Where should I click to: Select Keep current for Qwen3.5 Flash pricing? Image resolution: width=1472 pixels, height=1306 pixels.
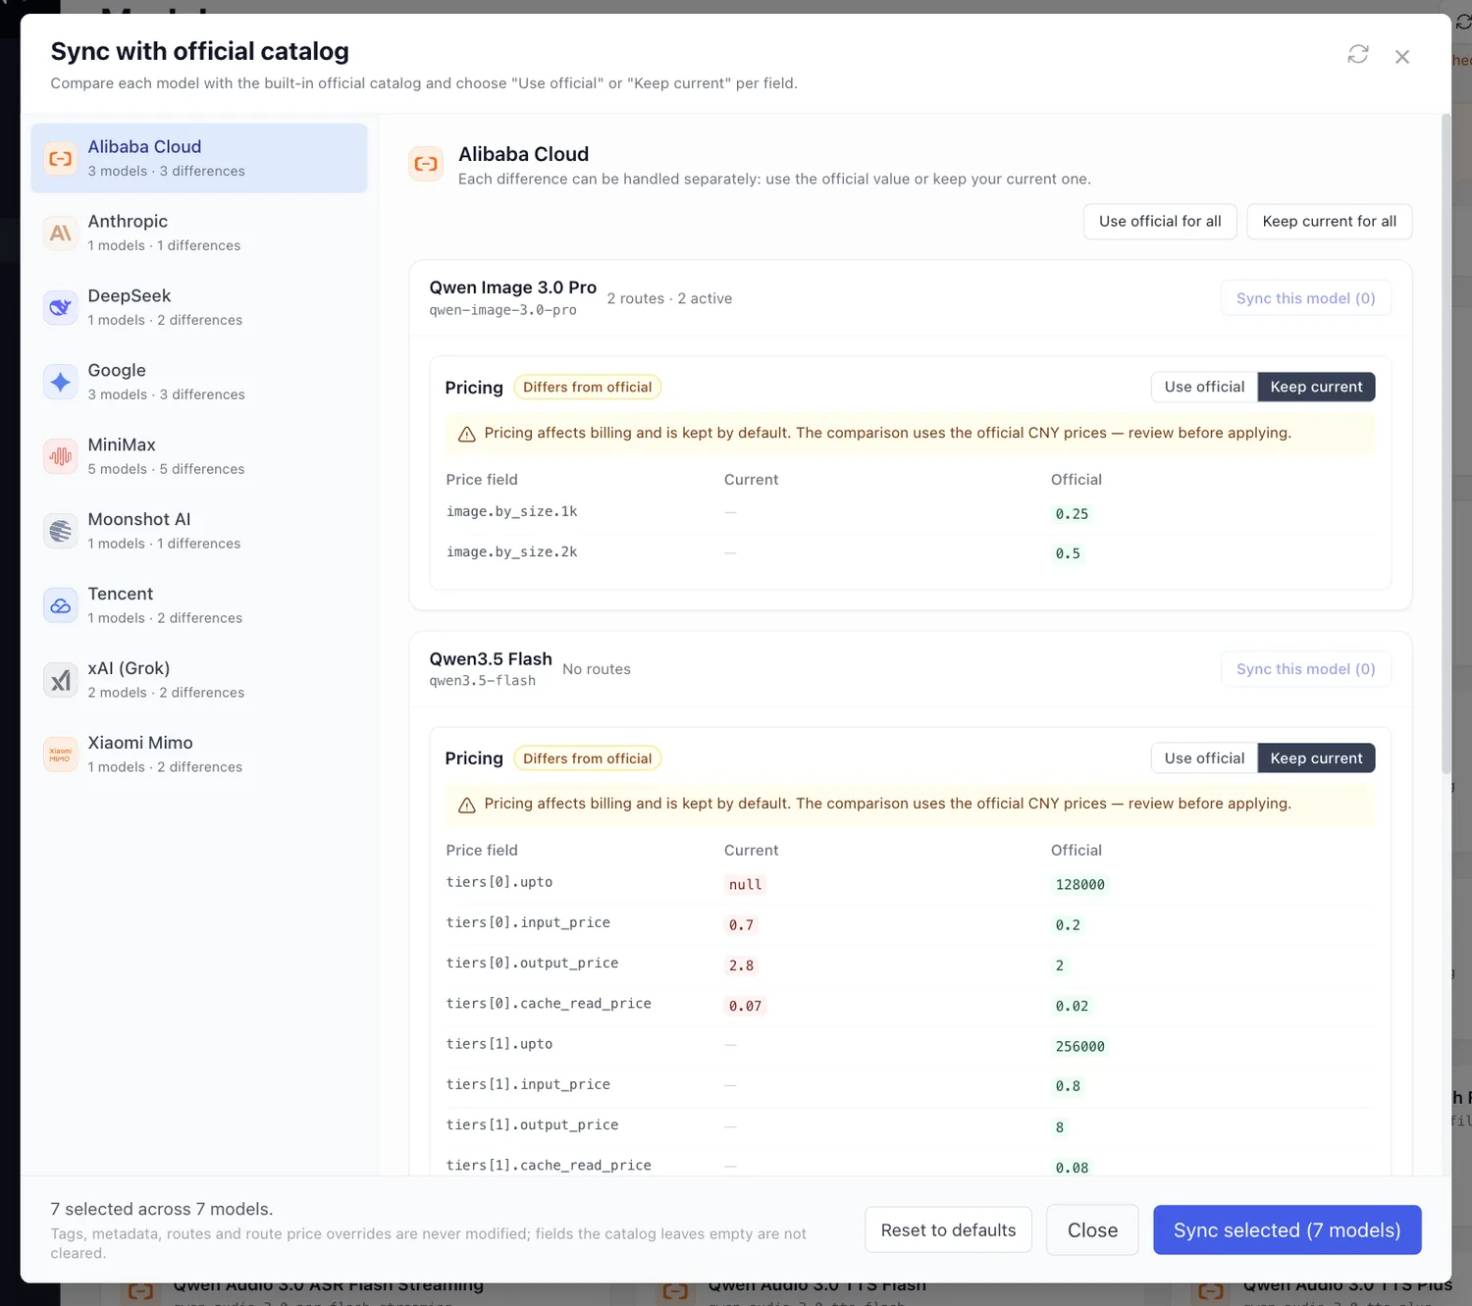(x=1316, y=757)
